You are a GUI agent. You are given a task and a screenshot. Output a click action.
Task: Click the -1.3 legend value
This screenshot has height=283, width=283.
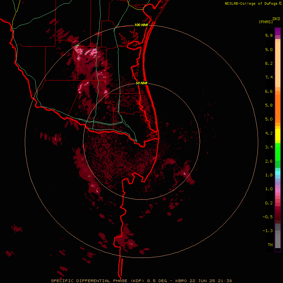pyautogui.click(x=268, y=231)
